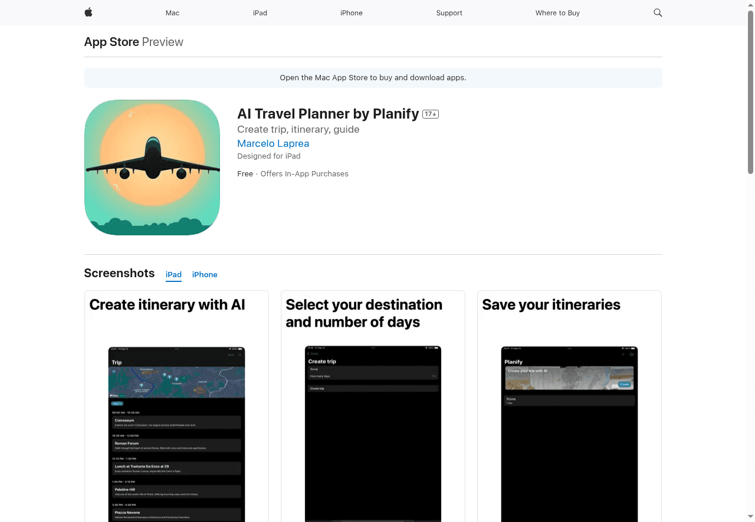
Task: Switch to the iPhone screenshots tab
Action: pos(205,274)
